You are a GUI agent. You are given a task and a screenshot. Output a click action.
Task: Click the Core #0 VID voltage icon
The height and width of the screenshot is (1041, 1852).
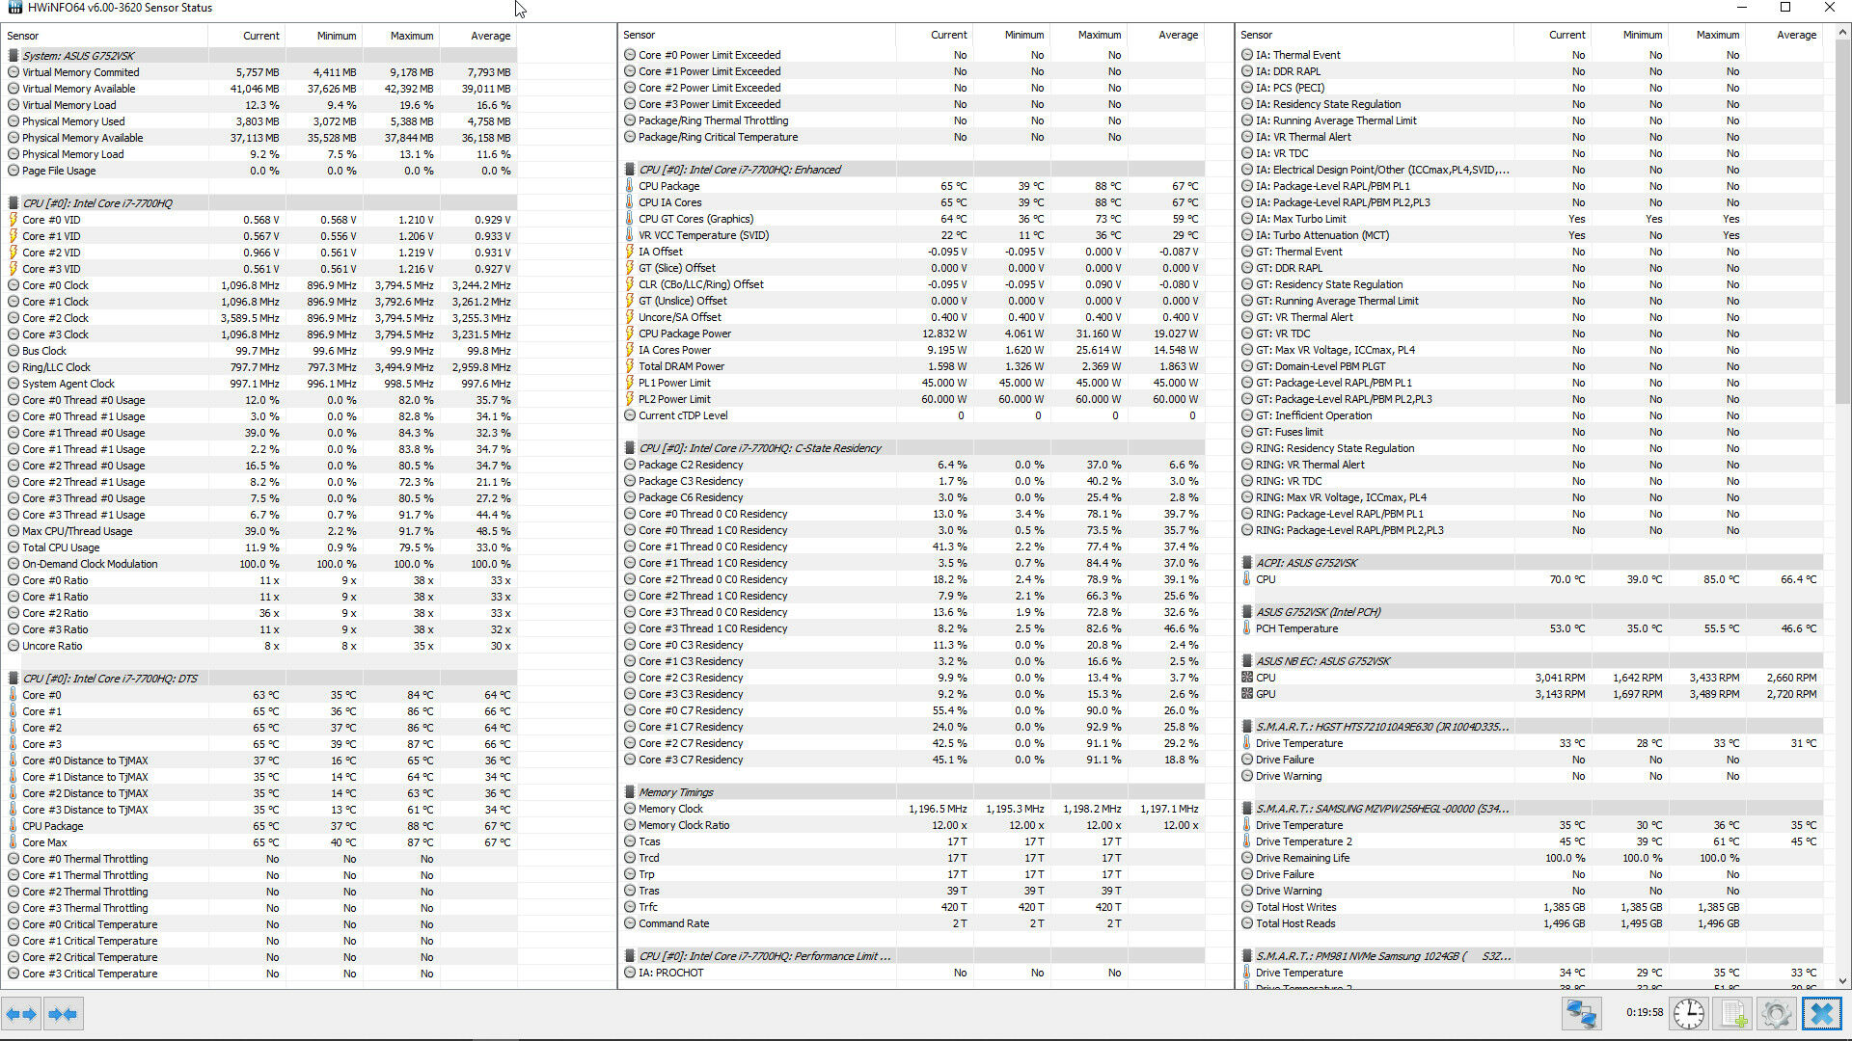14,220
